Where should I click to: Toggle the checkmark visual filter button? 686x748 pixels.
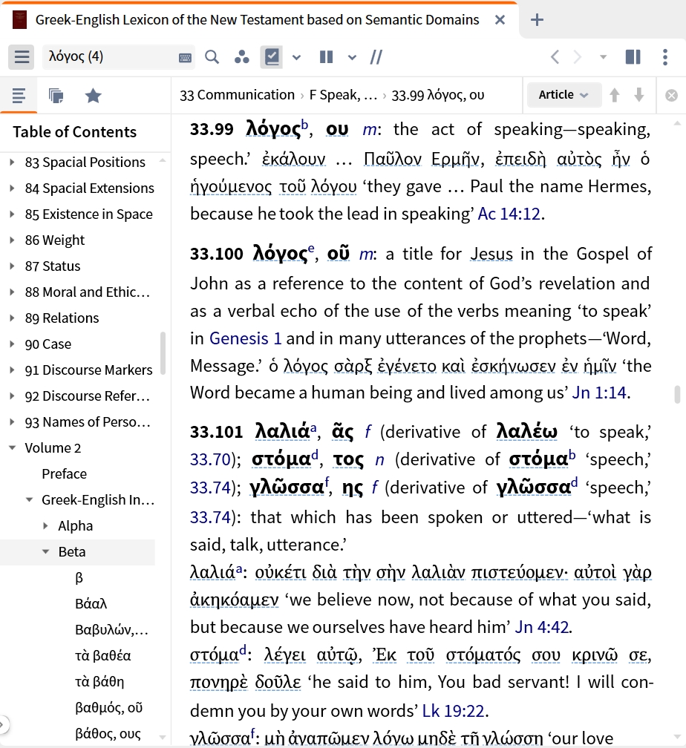click(x=272, y=57)
